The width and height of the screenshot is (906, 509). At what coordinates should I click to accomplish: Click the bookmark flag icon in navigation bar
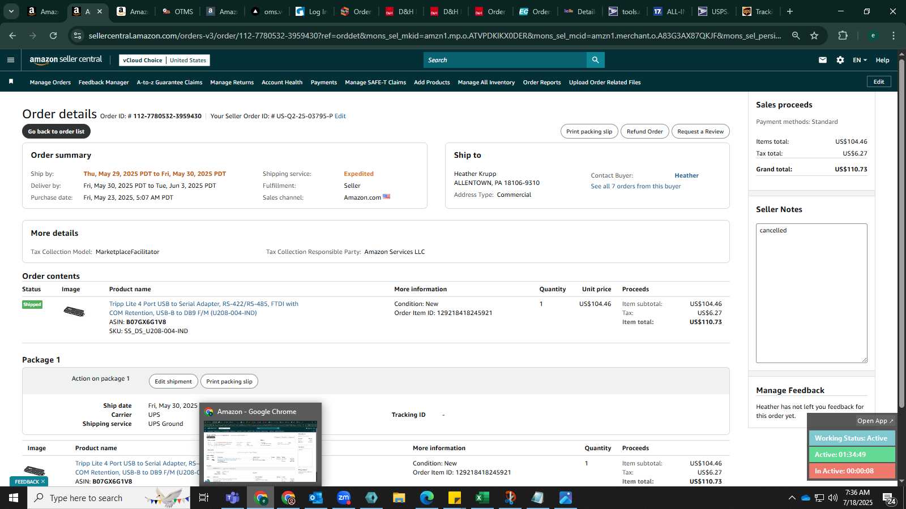click(x=11, y=82)
